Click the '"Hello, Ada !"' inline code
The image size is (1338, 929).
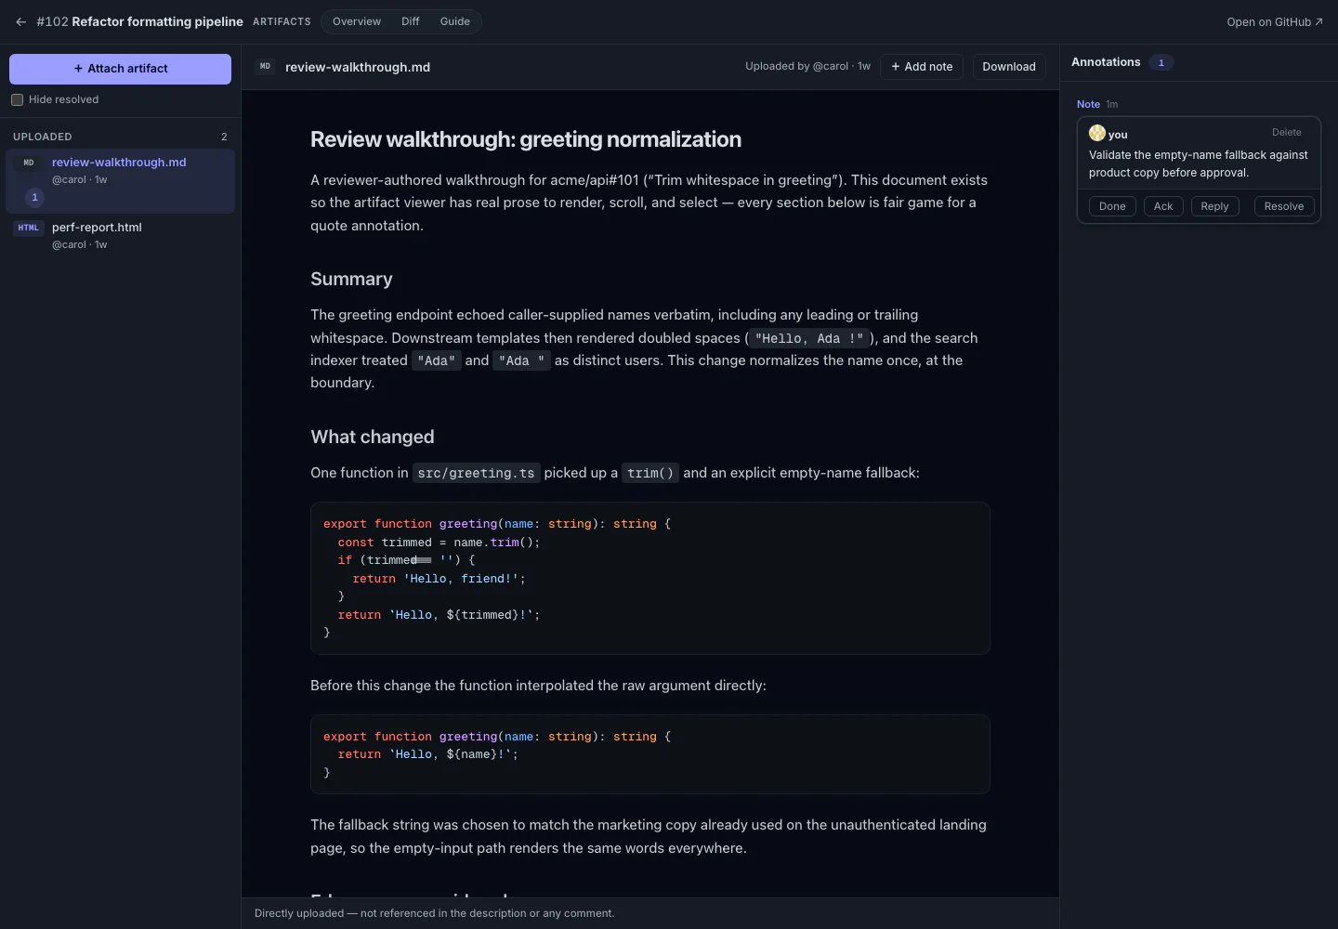pyautogui.click(x=808, y=338)
